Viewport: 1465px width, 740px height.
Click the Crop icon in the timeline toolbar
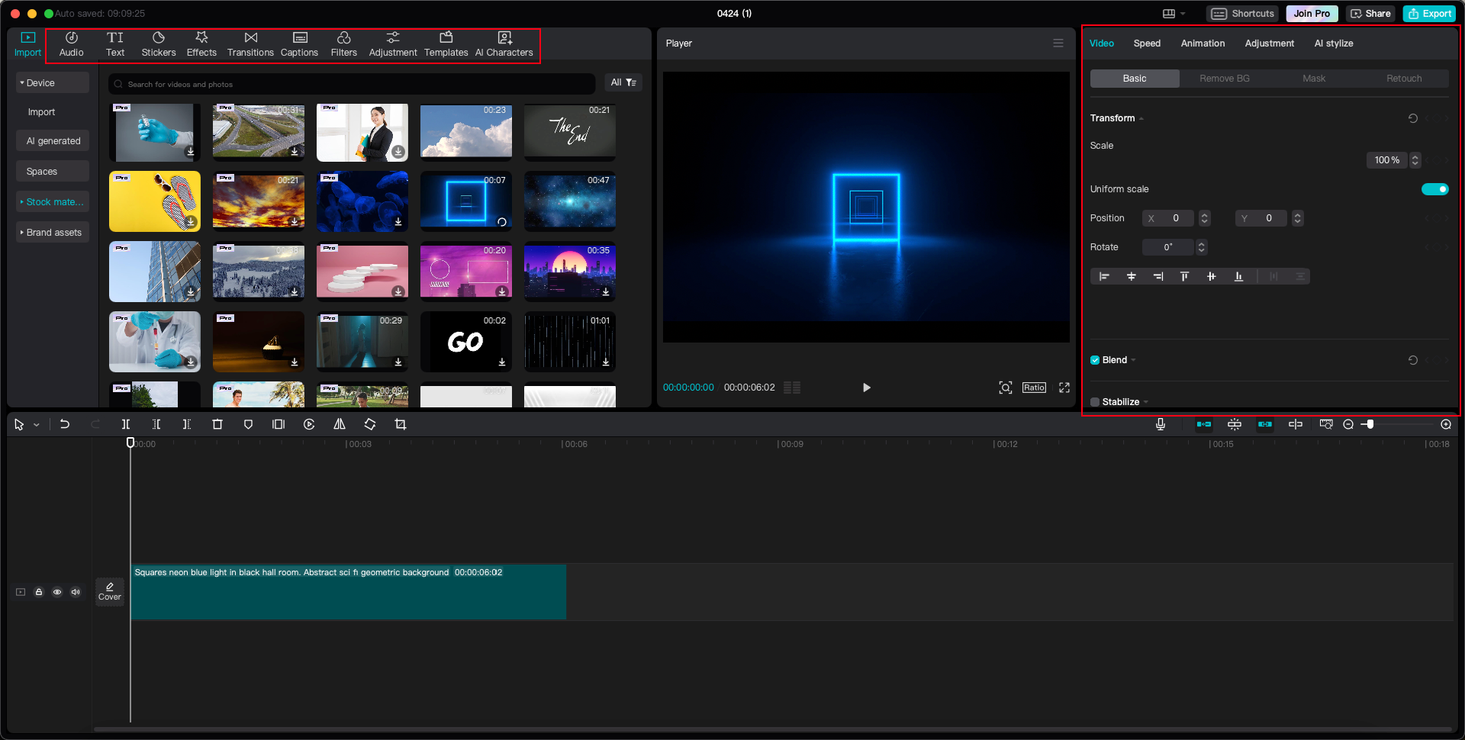(x=401, y=424)
